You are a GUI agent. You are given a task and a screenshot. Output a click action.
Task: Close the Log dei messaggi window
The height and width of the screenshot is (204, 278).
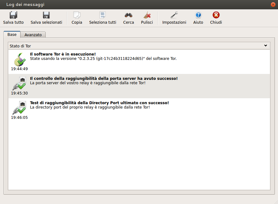(273, 5)
